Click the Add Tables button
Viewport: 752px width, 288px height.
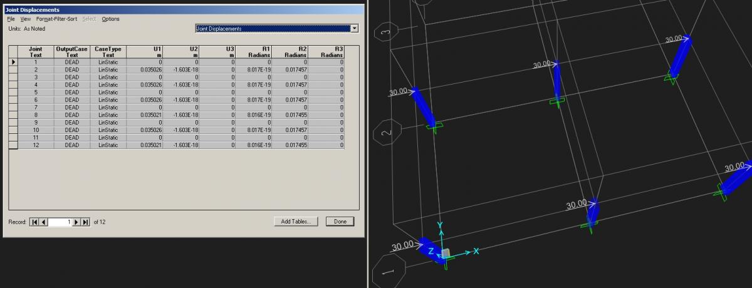point(296,222)
